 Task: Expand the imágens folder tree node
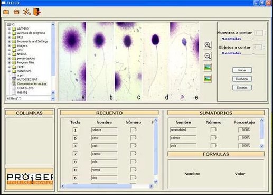point(9,45)
